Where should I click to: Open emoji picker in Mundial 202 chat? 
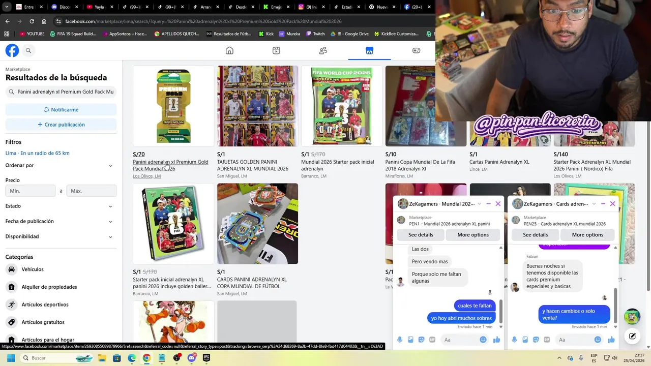click(483, 340)
